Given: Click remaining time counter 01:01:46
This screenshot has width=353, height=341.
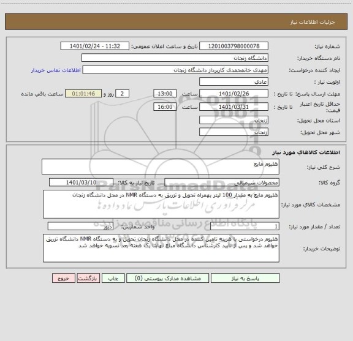Looking at the screenshot, I should tap(83, 94).
